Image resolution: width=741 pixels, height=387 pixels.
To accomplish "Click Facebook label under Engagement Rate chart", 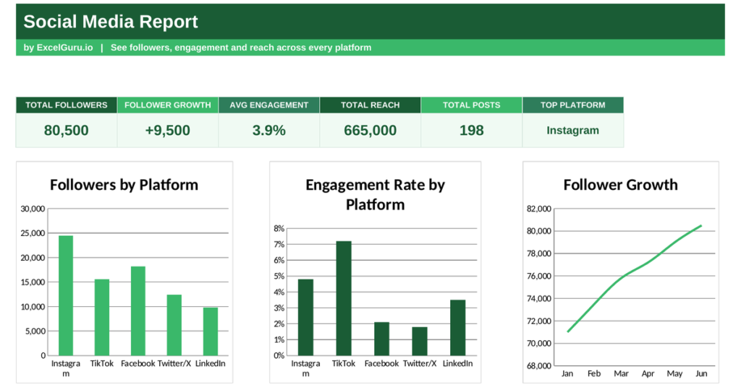I will point(382,363).
